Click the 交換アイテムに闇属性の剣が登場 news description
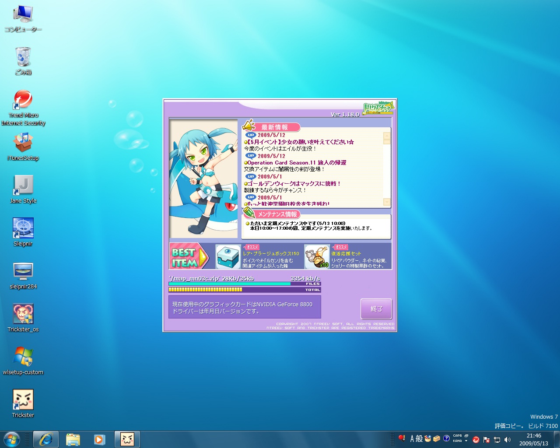This screenshot has width=560, height=448. pos(284,169)
